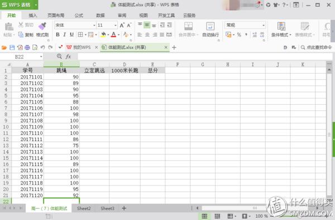335x220 pixels.
Task: Open the 云服务 (Cloud) ribbon tab
Action: [x=189, y=16]
